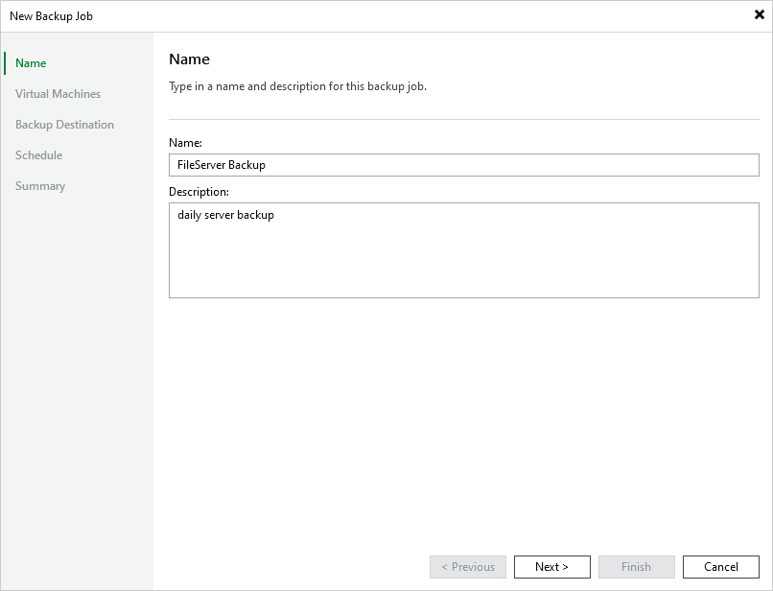Click the Cancel button
The image size is (773, 591).
click(720, 566)
